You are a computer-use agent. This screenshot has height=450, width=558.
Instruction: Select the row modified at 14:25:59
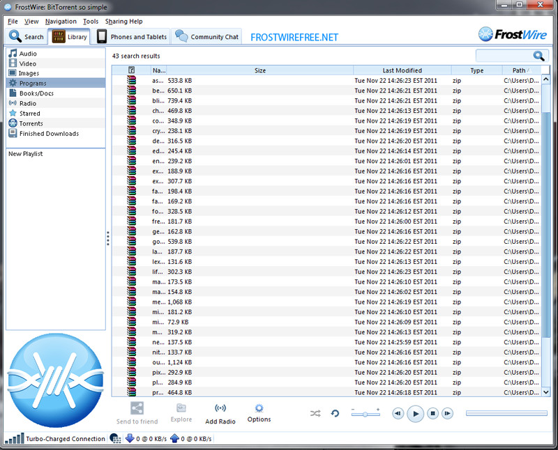pos(326,342)
